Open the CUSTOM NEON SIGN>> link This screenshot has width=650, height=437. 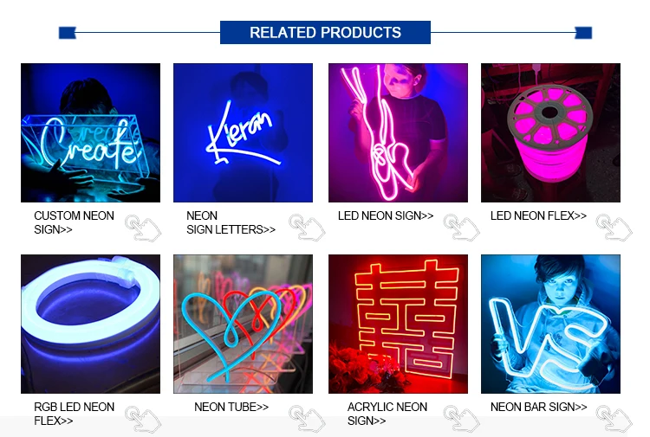click(x=74, y=222)
